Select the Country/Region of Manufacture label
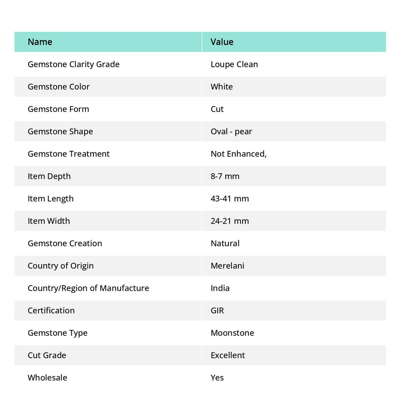Image resolution: width=395 pixels, height=395 pixels. [88, 288]
